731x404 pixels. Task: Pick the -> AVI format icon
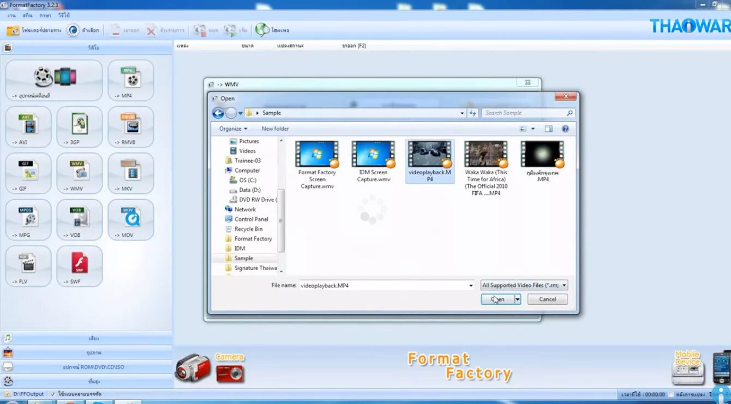28,127
